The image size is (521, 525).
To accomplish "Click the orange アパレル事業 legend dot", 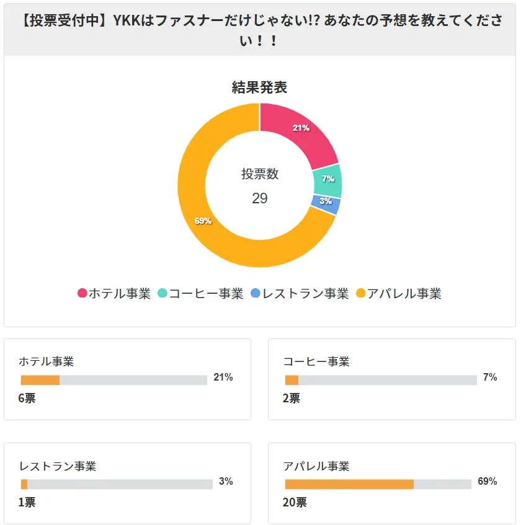I will pyautogui.click(x=361, y=293).
